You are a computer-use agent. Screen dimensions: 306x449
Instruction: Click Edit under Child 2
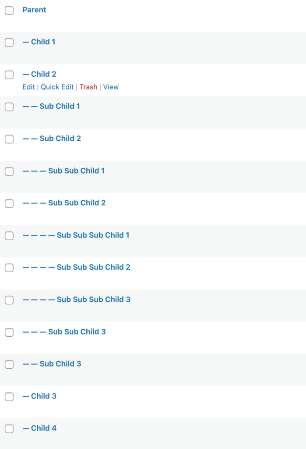click(x=28, y=87)
